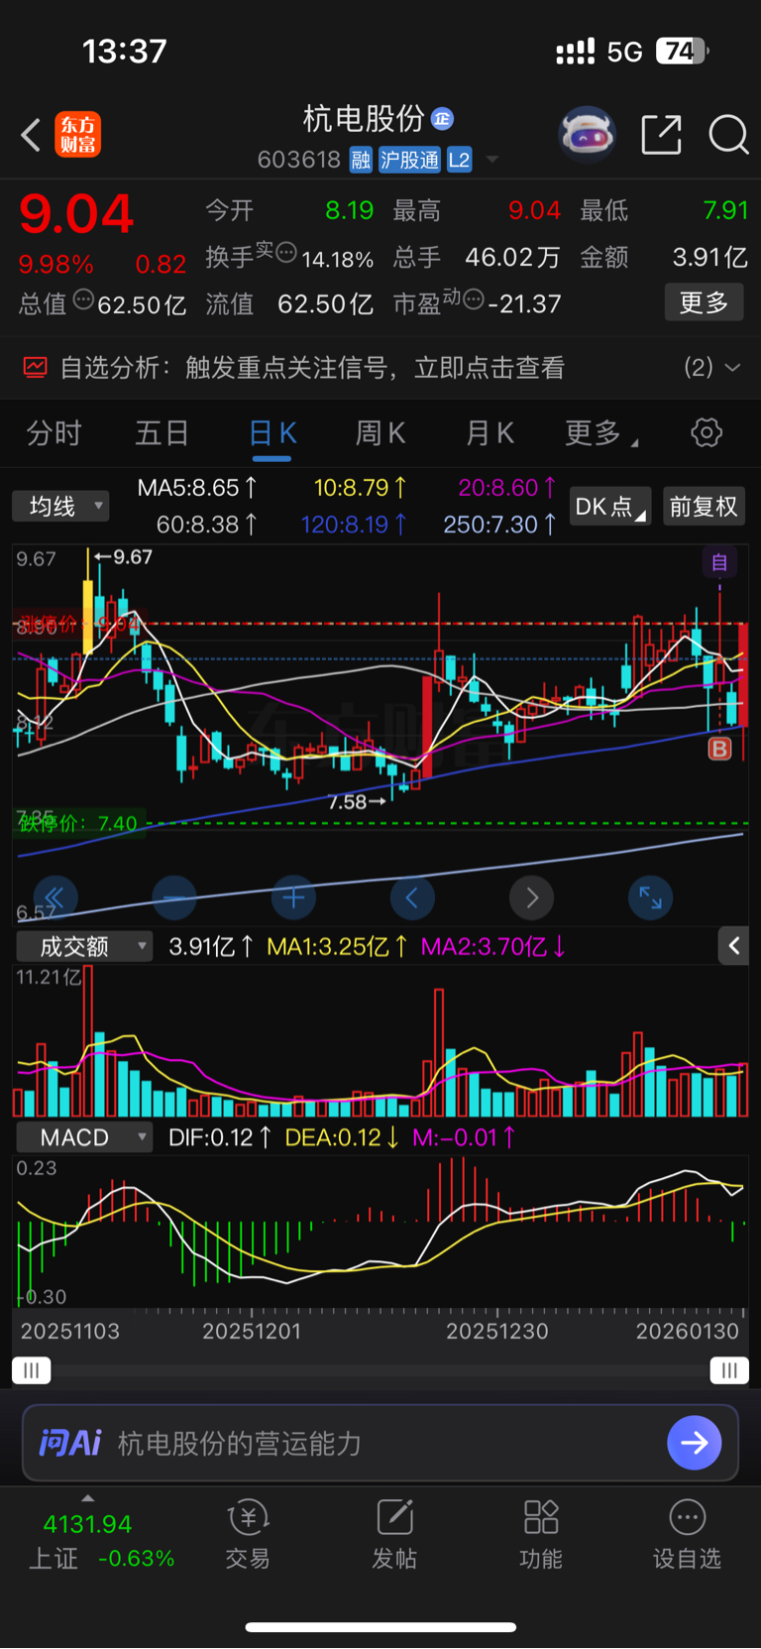
Task: Tap the DIF:0.12 MACD value
Action: click(x=219, y=1137)
